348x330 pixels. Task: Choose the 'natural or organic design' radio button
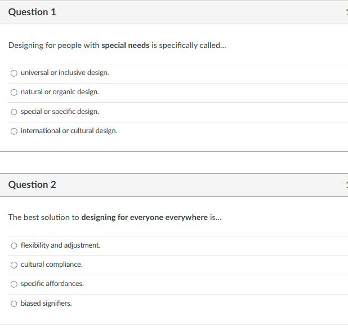14,92
